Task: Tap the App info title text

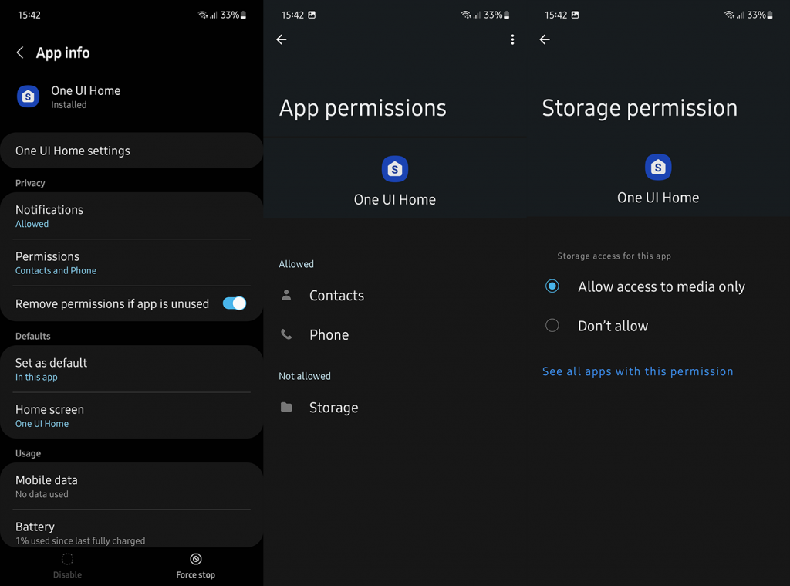Action: pyautogui.click(x=63, y=53)
